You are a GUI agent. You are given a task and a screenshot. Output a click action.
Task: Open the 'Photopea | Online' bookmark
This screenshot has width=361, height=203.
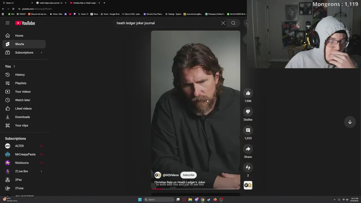[x=215, y=14]
